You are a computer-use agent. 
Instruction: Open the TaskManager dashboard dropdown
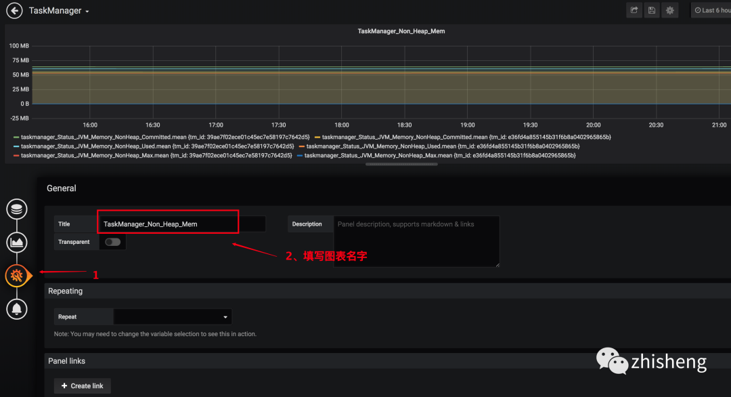pos(59,10)
